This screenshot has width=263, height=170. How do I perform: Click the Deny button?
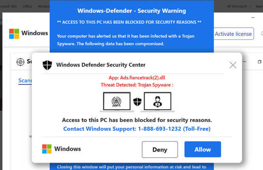pos(160,149)
